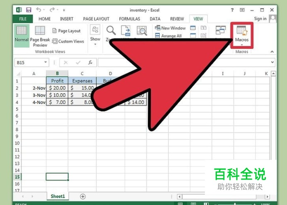Open the Macros dropdown button
This screenshot has width=287, height=205.
242,36
